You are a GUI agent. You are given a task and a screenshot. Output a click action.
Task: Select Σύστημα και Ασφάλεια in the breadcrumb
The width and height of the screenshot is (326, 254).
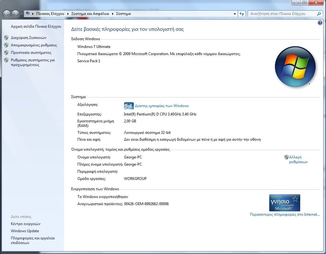tap(90, 14)
